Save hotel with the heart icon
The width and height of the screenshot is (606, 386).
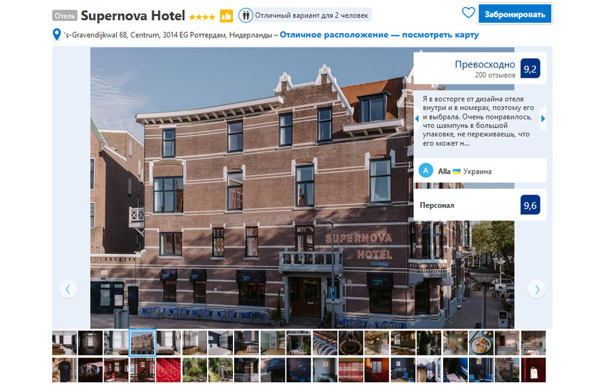point(468,13)
